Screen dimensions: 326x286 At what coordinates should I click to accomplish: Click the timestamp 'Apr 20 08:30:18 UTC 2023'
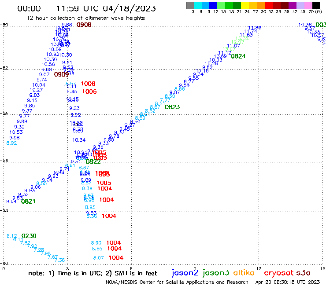point(287,282)
